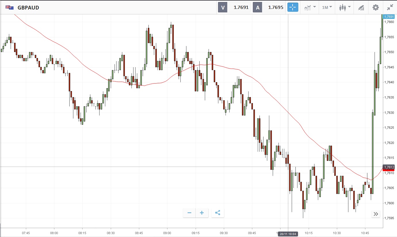Click the 08:15 time axis label
397x237 pixels.
82,233
